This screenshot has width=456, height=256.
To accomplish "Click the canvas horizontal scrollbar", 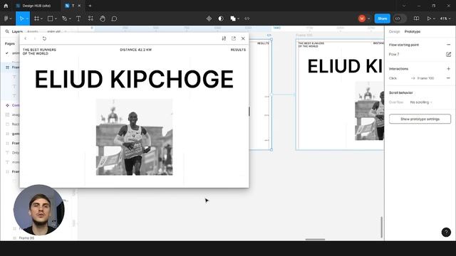I will click(x=315, y=240).
